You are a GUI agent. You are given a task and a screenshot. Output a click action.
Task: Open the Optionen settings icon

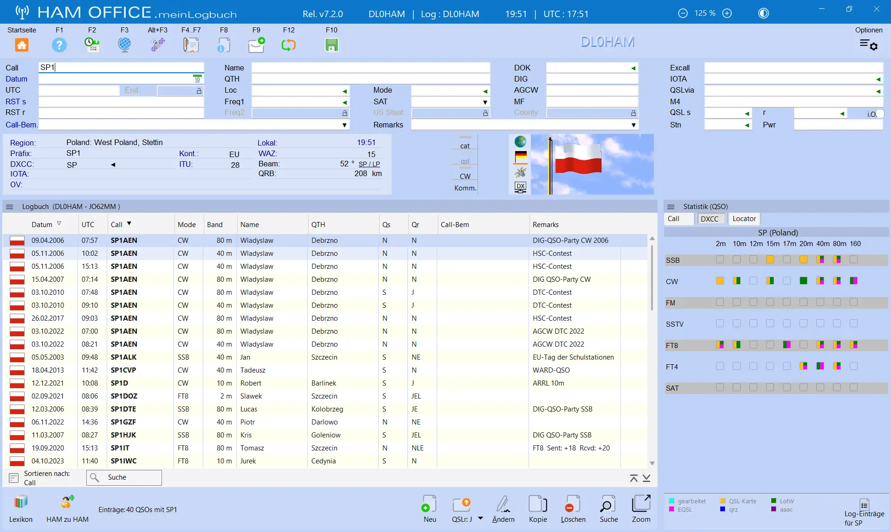tap(869, 45)
